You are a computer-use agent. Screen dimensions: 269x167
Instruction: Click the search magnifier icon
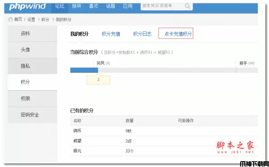pyautogui.click(x=187, y=6)
